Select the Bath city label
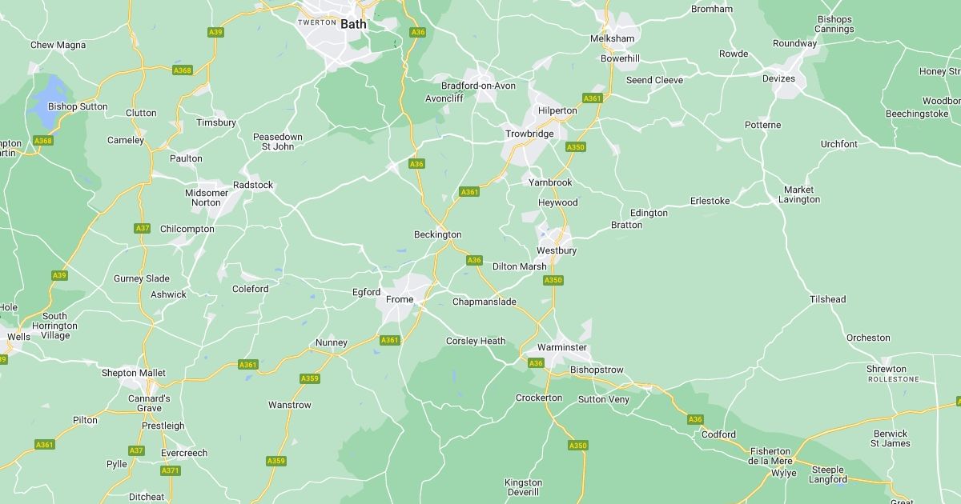The height and width of the screenshot is (504, 961). tap(353, 24)
